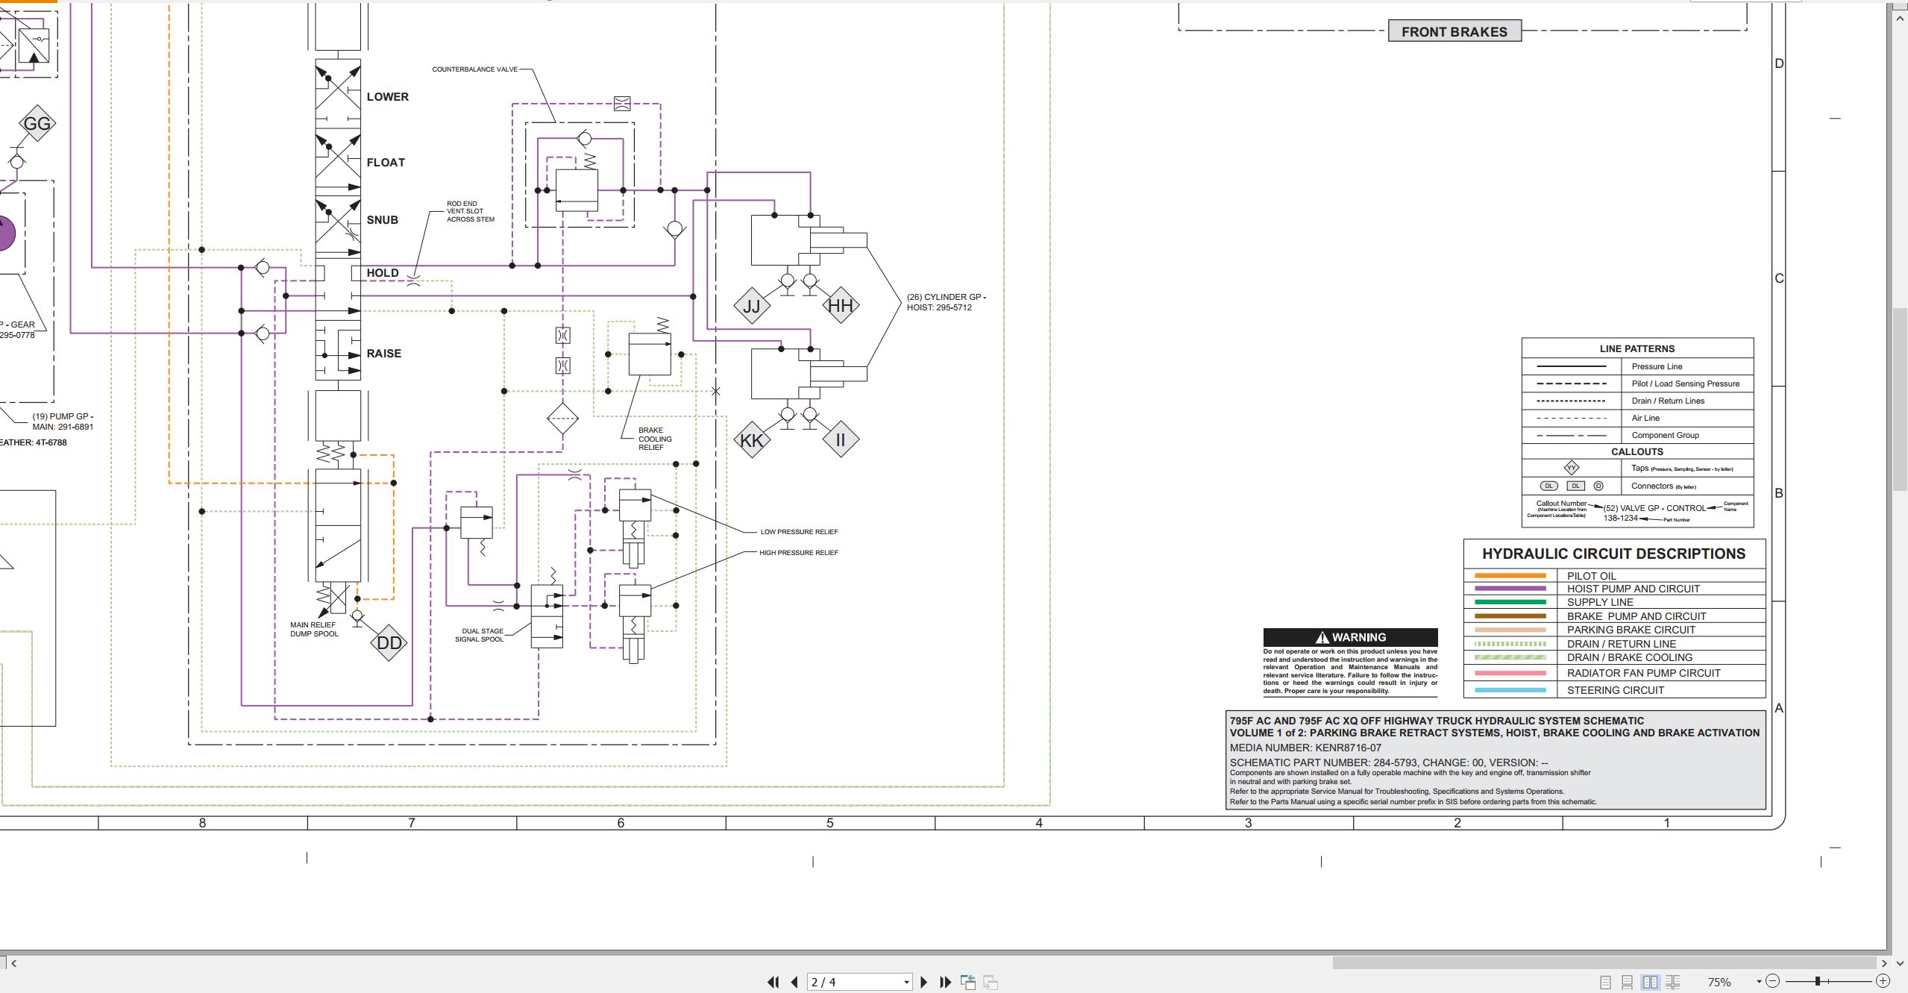Image resolution: width=1908 pixels, height=993 pixels.
Task: Click the Pilot / Load Sensing Pressure row
Action: pos(1637,383)
